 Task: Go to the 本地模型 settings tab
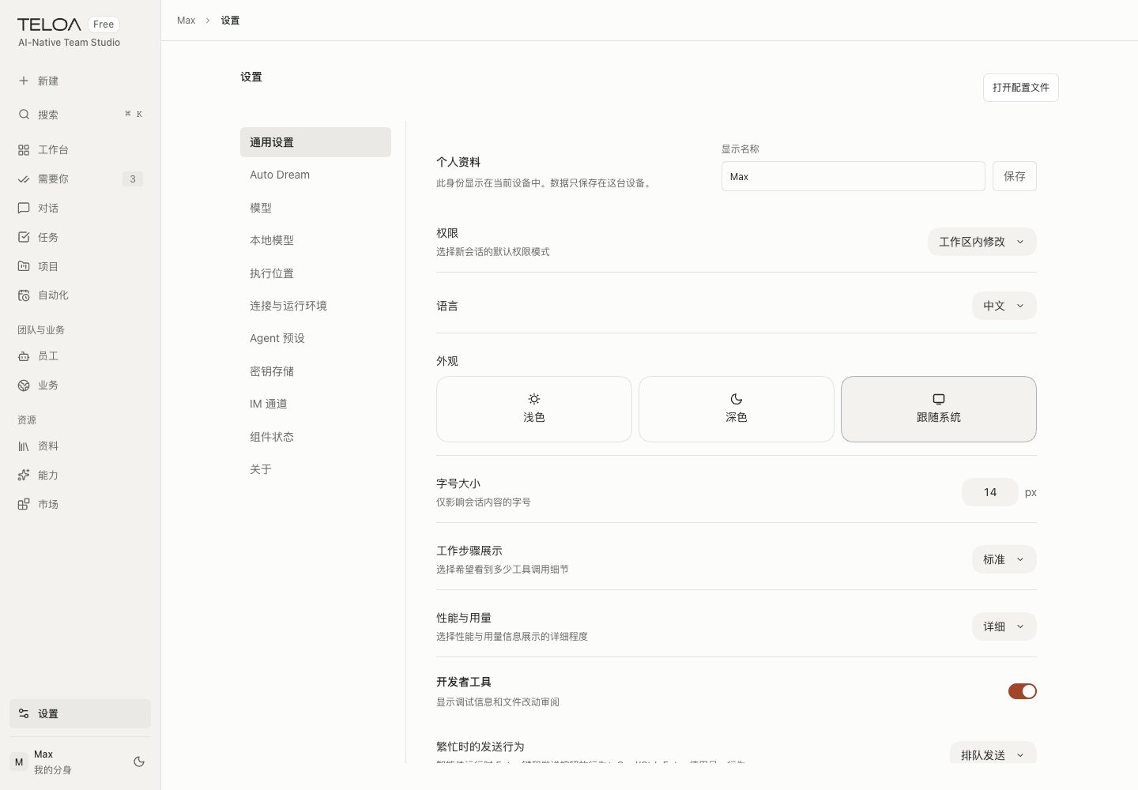pos(315,240)
